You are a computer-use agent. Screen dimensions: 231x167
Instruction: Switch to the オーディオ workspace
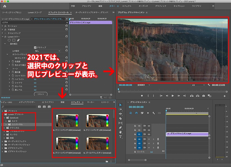143,6
